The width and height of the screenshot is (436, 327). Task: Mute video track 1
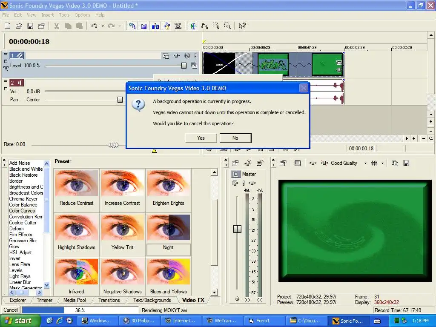187,56
